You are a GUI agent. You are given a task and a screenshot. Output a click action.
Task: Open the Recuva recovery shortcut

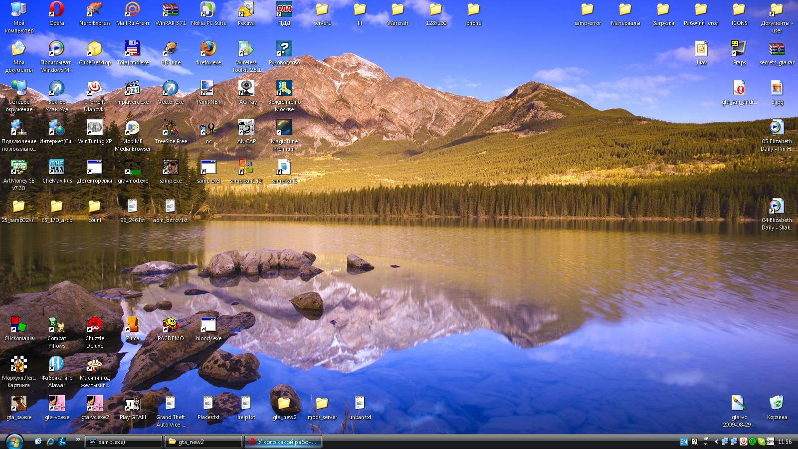click(x=246, y=10)
